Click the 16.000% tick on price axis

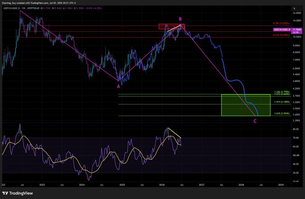point(297,13)
